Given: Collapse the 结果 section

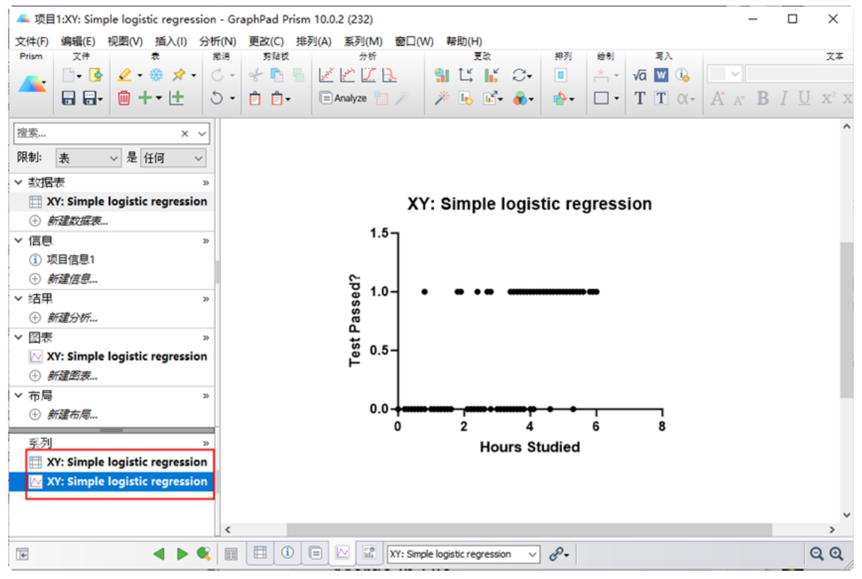Looking at the screenshot, I should click(x=18, y=298).
